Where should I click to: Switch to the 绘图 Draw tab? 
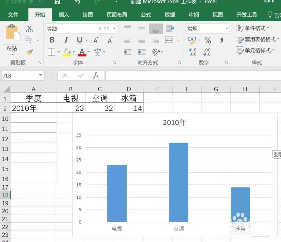[x=88, y=15]
